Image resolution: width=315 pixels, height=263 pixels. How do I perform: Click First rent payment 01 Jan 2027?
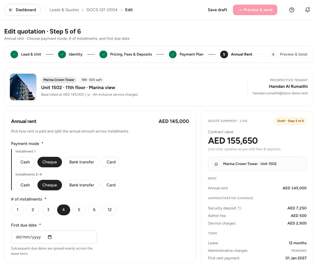tap(296, 258)
